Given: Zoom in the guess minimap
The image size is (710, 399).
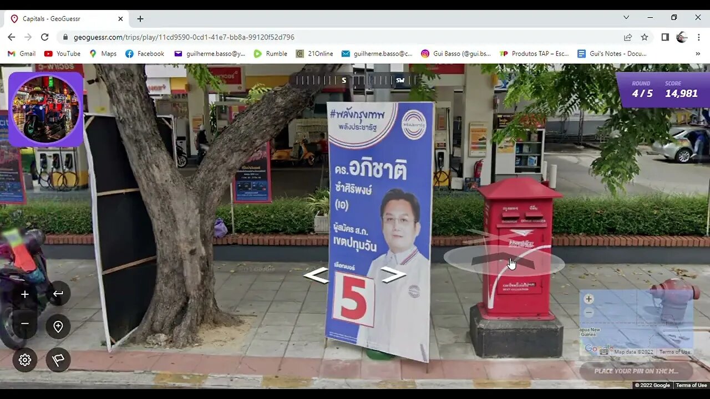Looking at the screenshot, I should (x=589, y=299).
